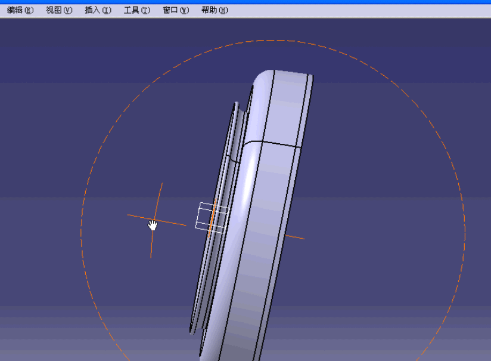Open the 工具(T) menu
The image size is (491, 361).
pyautogui.click(x=137, y=10)
